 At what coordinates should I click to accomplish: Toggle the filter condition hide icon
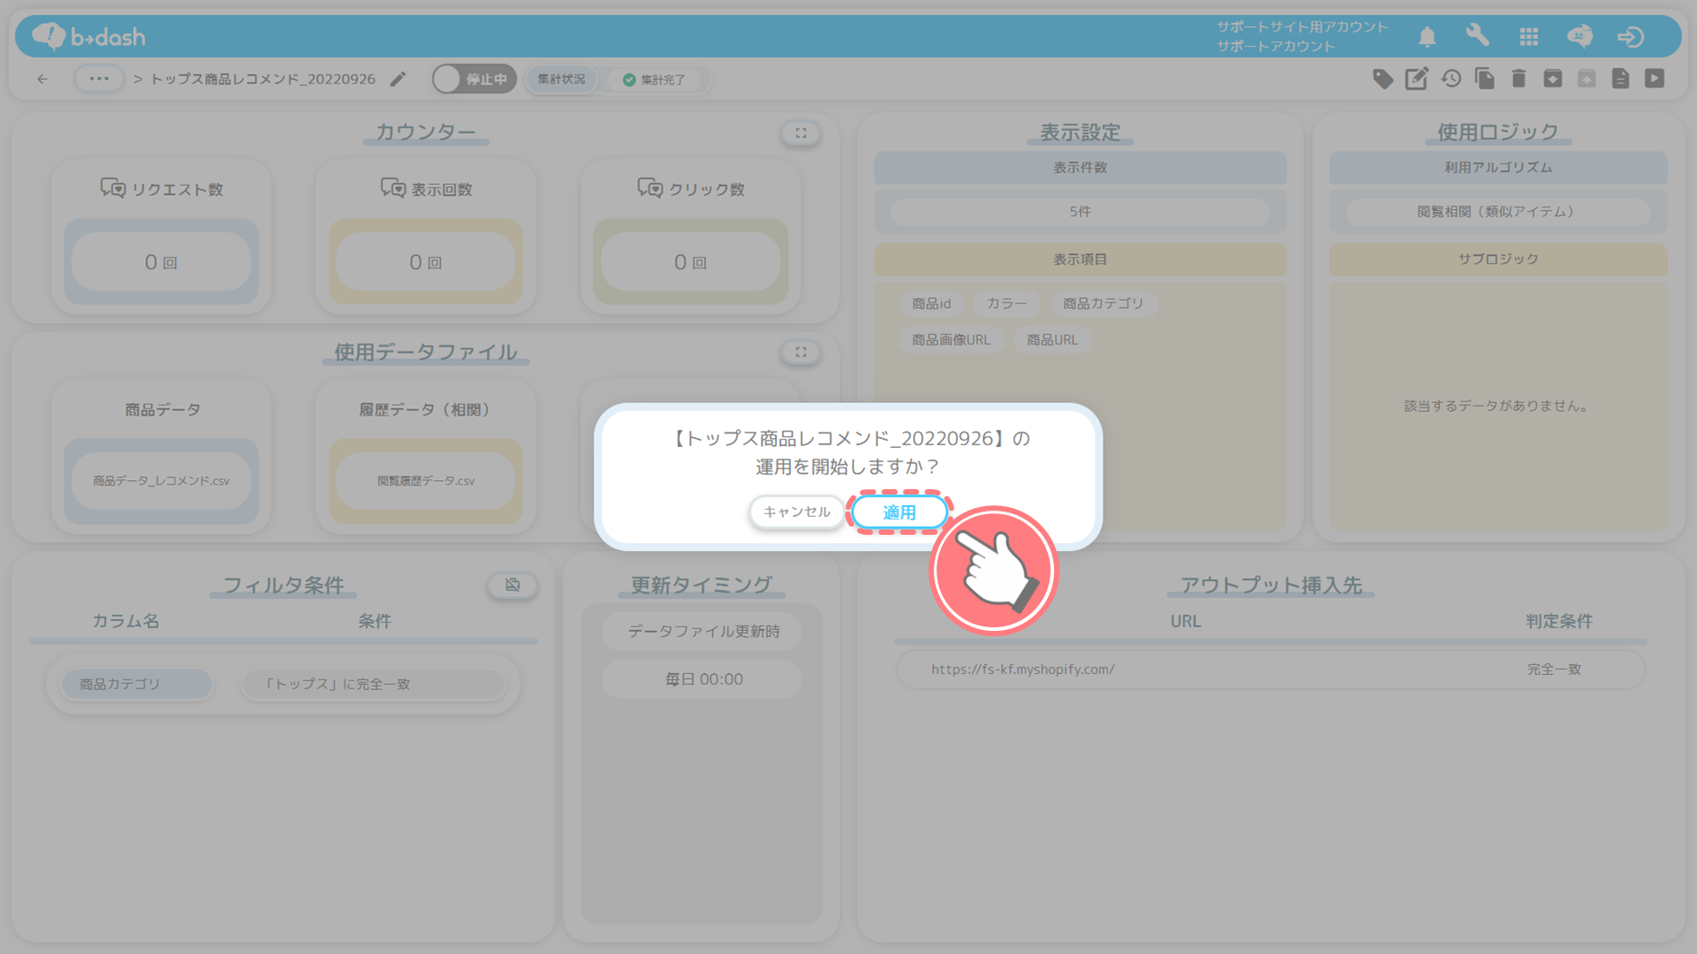(x=513, y=585)
